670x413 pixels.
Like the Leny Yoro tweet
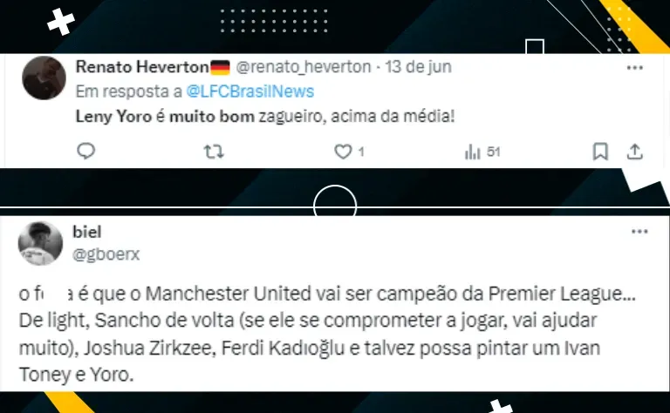(343, 152)
